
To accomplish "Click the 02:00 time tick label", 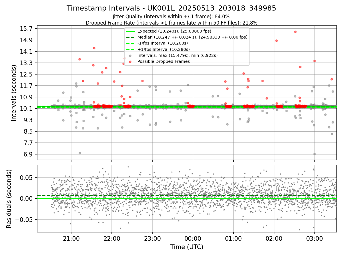I will click(x=274, y=238).
